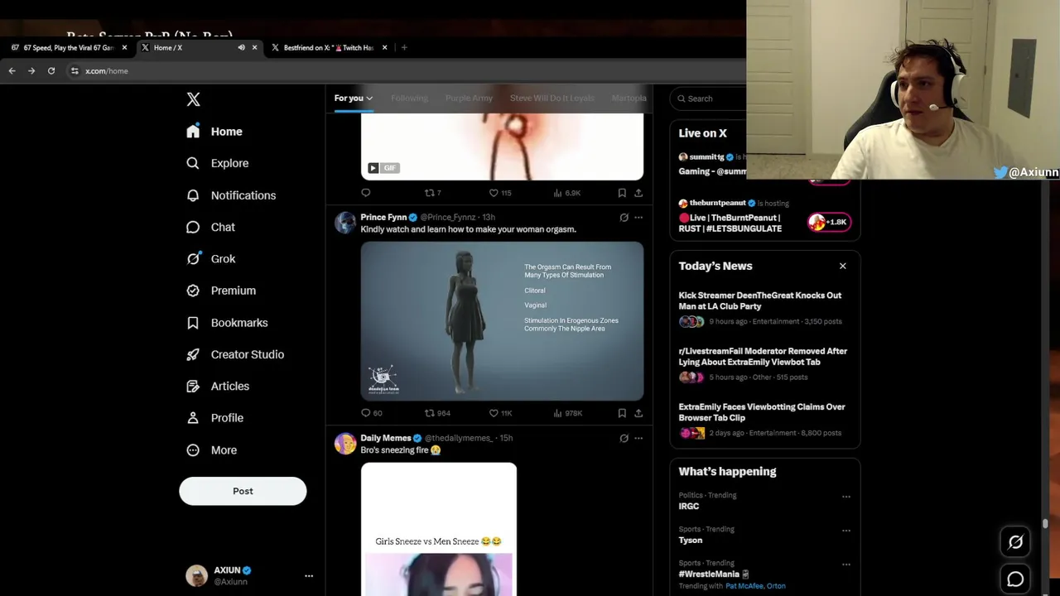
Task: Repost the Prince Fynn post
Action: (437, 413)
